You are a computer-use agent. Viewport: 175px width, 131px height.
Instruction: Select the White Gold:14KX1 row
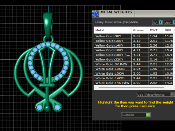tap(133, 78)
